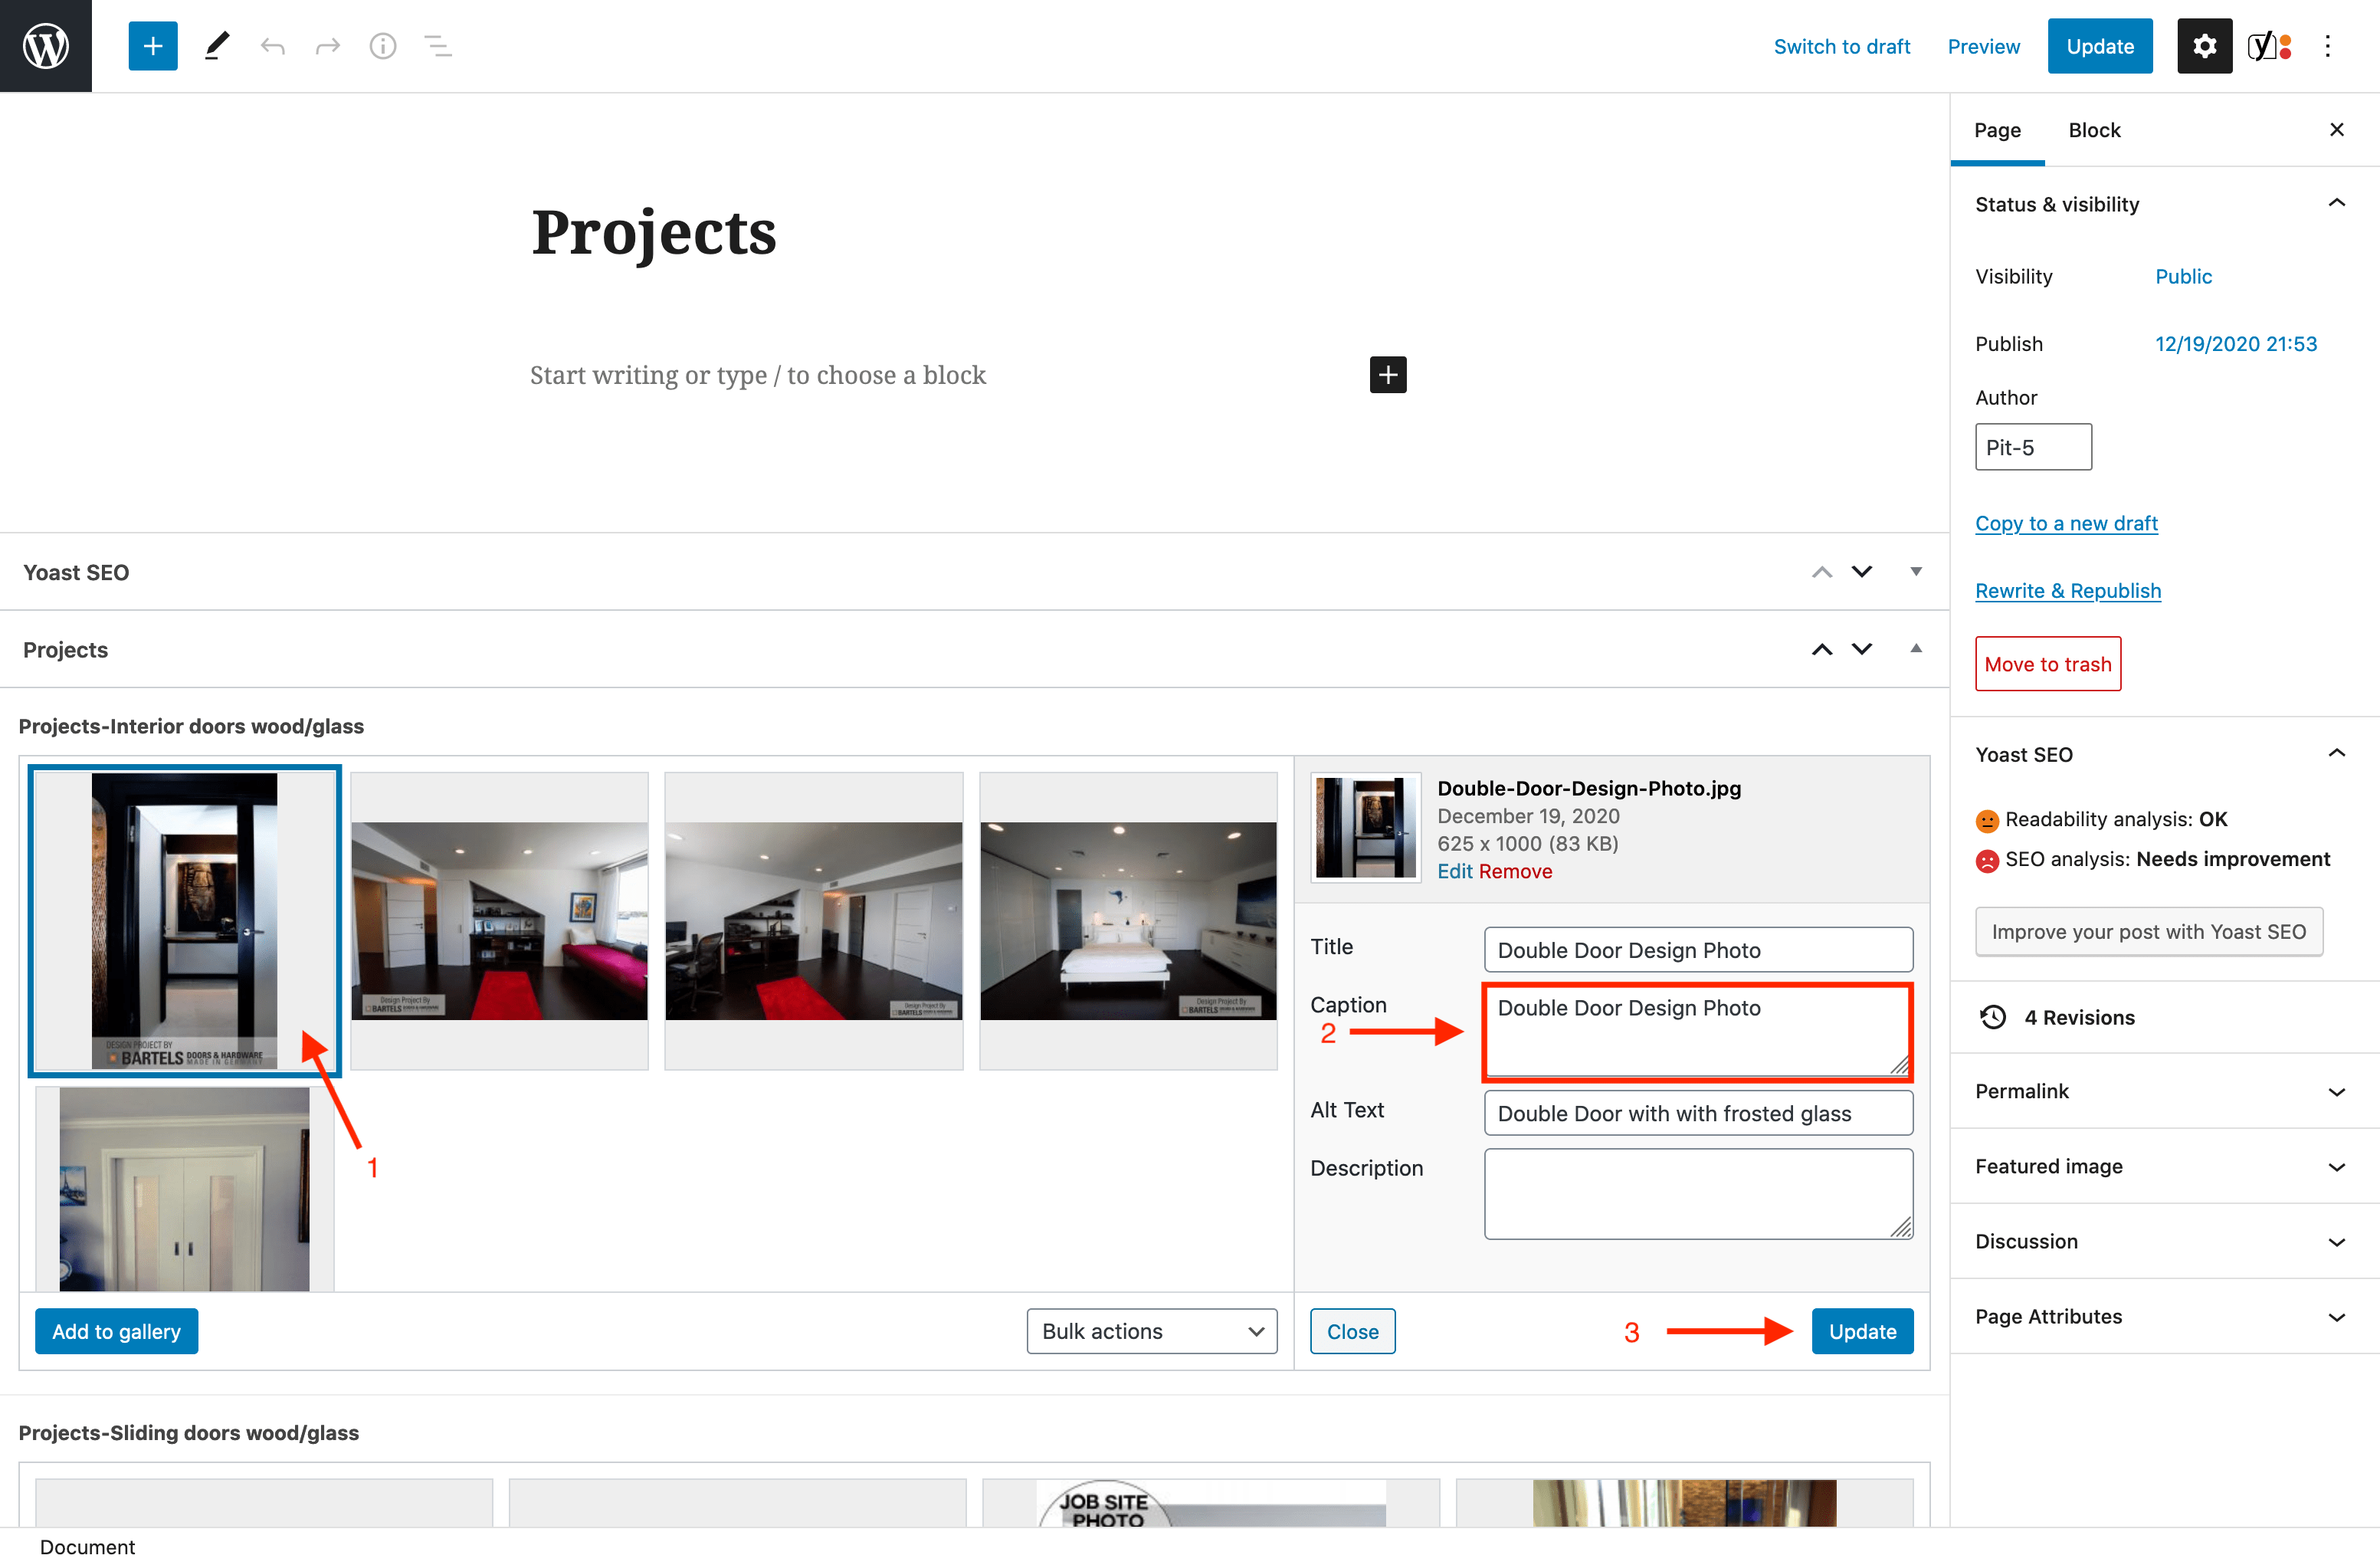
Task: Open the Yoast SEO toolbar icon
Action: tap(2268, 46)
